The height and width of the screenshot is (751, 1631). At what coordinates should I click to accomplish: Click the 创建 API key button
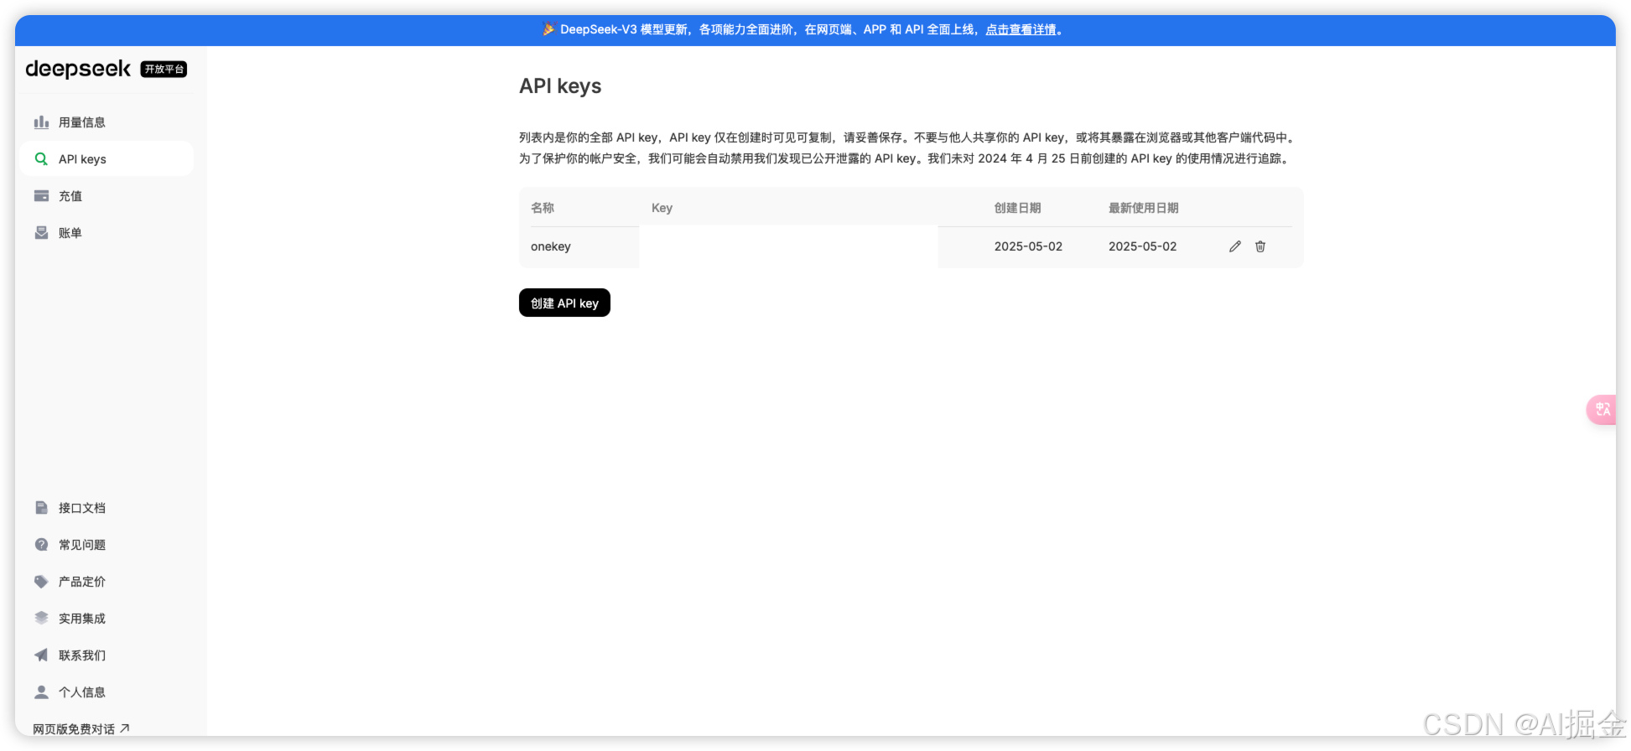[x=564, y=303]
